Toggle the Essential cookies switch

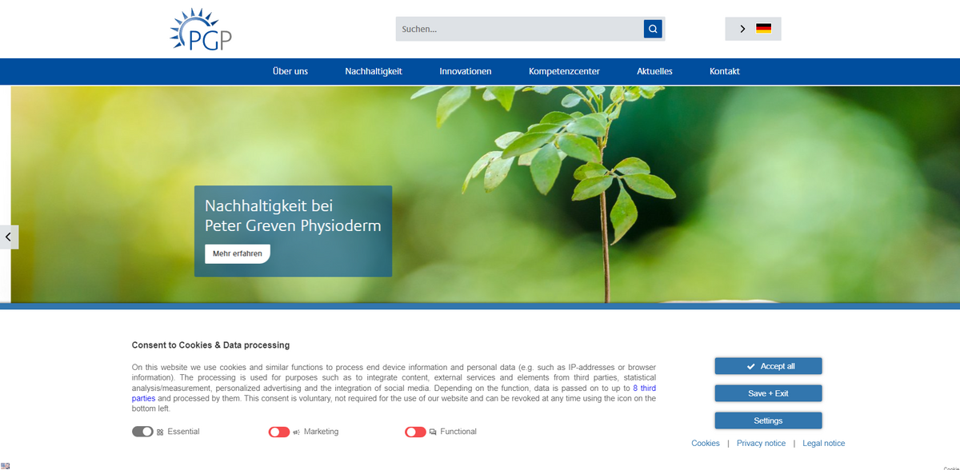[142, 432]
